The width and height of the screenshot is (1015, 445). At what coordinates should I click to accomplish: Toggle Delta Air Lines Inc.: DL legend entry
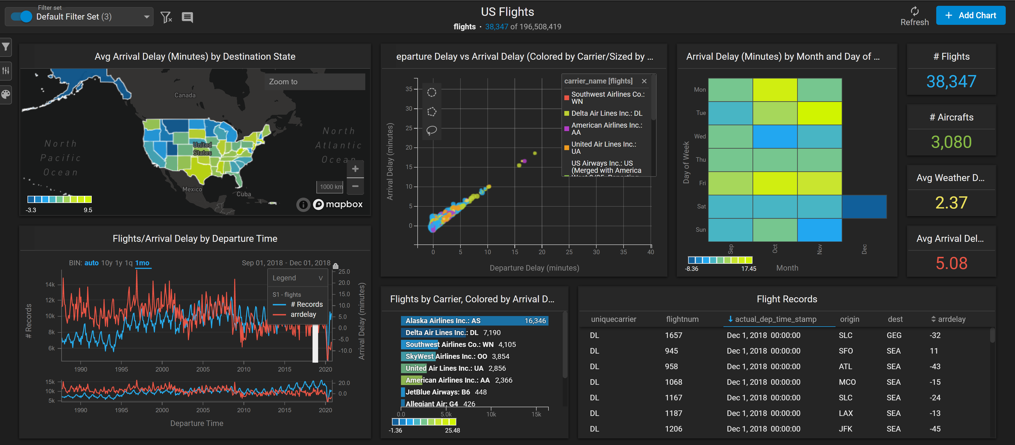tap(603, 113)
